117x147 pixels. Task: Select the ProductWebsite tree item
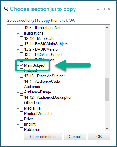tap(38, 113)
